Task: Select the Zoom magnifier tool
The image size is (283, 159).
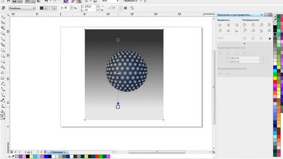Action: tap(3, 34)
